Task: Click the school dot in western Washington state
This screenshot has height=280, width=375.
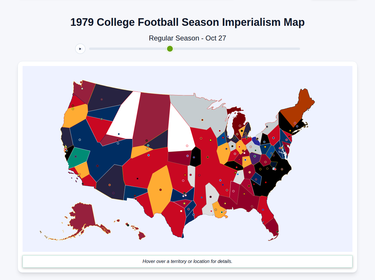Action: [82, 89]
